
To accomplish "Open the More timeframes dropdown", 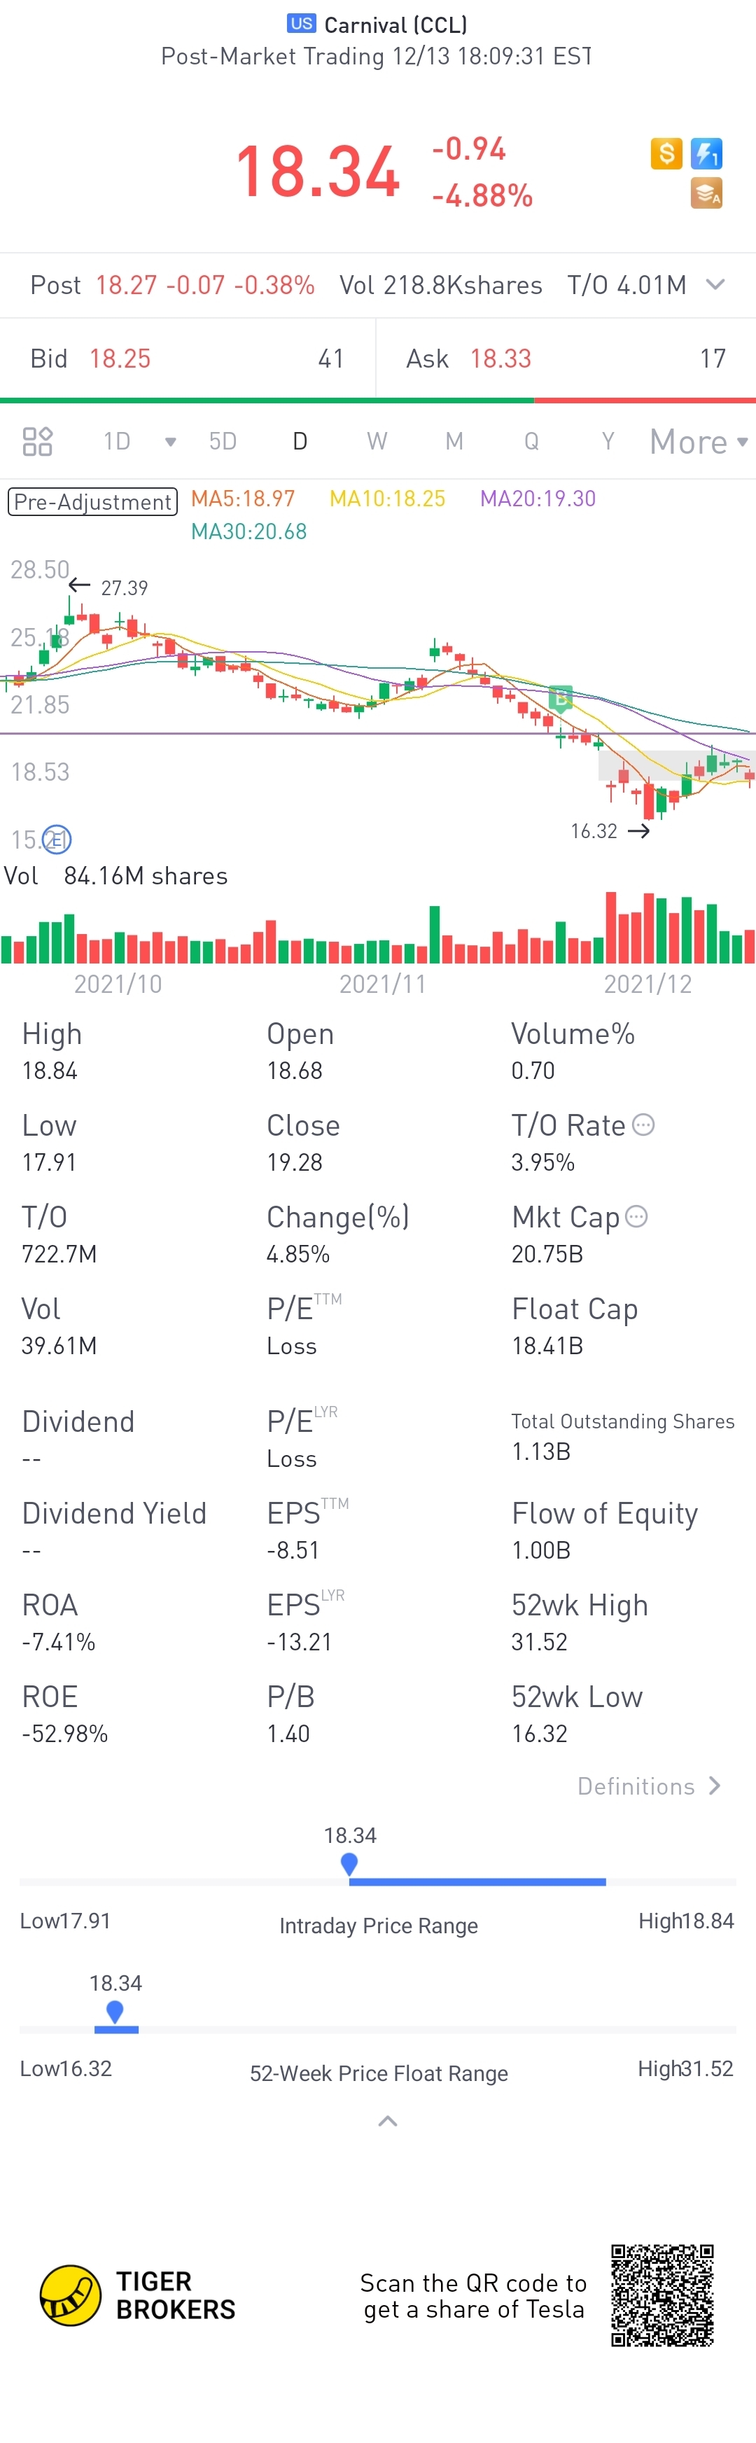I will [x=699, y=442].
